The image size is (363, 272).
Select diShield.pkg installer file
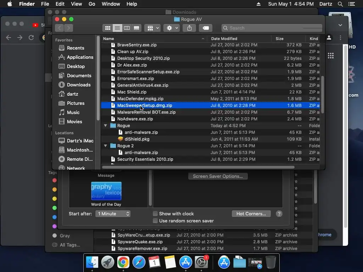tap(211, 139)
